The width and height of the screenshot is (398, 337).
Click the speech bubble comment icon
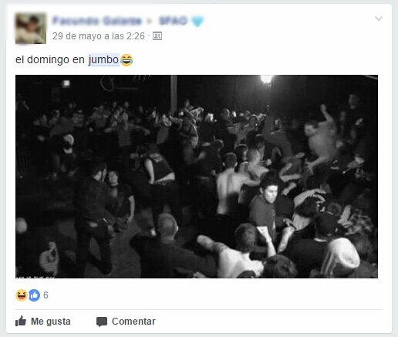pyautogui.click(x=102, y=322)
